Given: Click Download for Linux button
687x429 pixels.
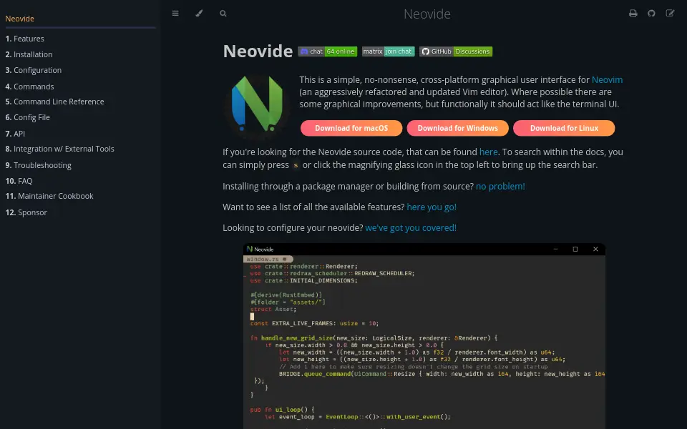Looking at the screenshot, I should point(564,128).
